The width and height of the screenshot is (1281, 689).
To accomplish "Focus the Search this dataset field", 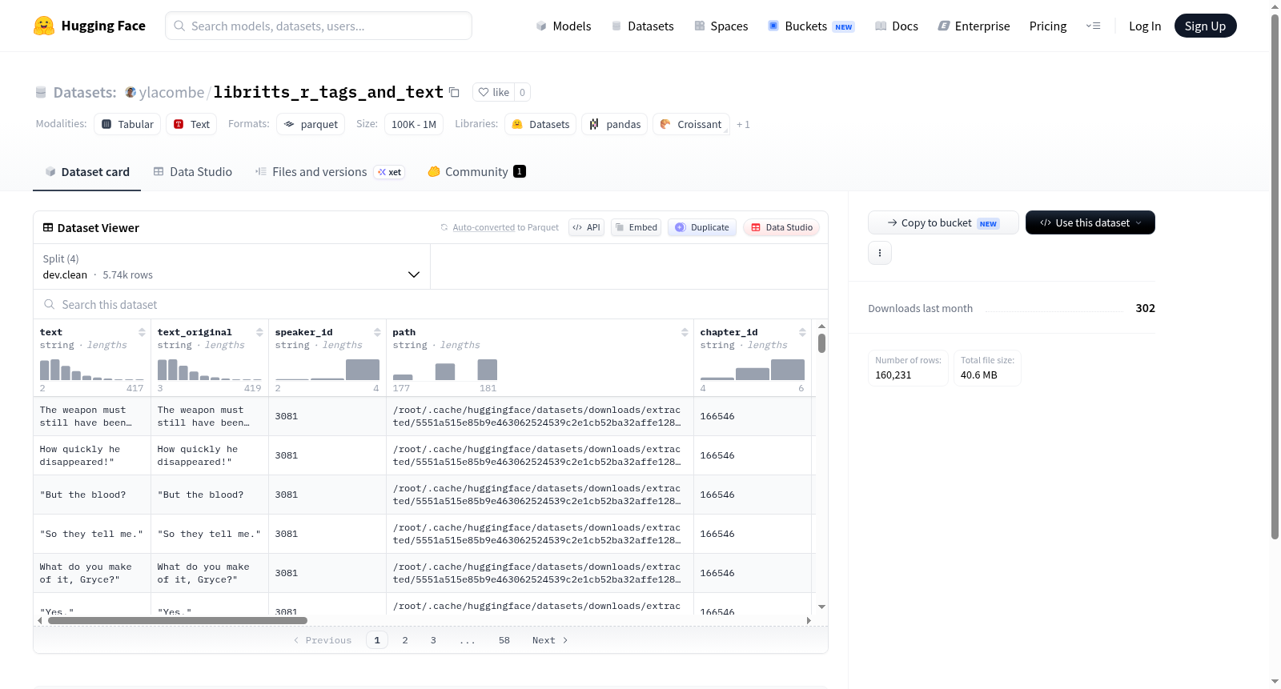I will click(x=431, y=304).
